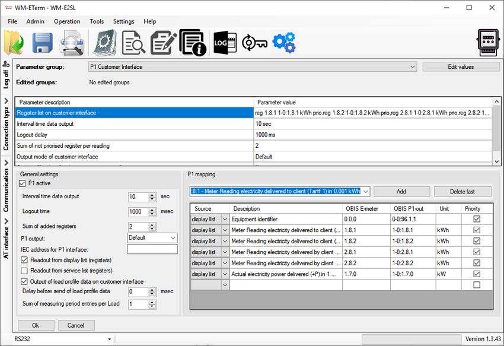Uncheck Priority for the 1-0:1.8.1 row
Viewport: 504px width, 346px height.
point(477,230)
